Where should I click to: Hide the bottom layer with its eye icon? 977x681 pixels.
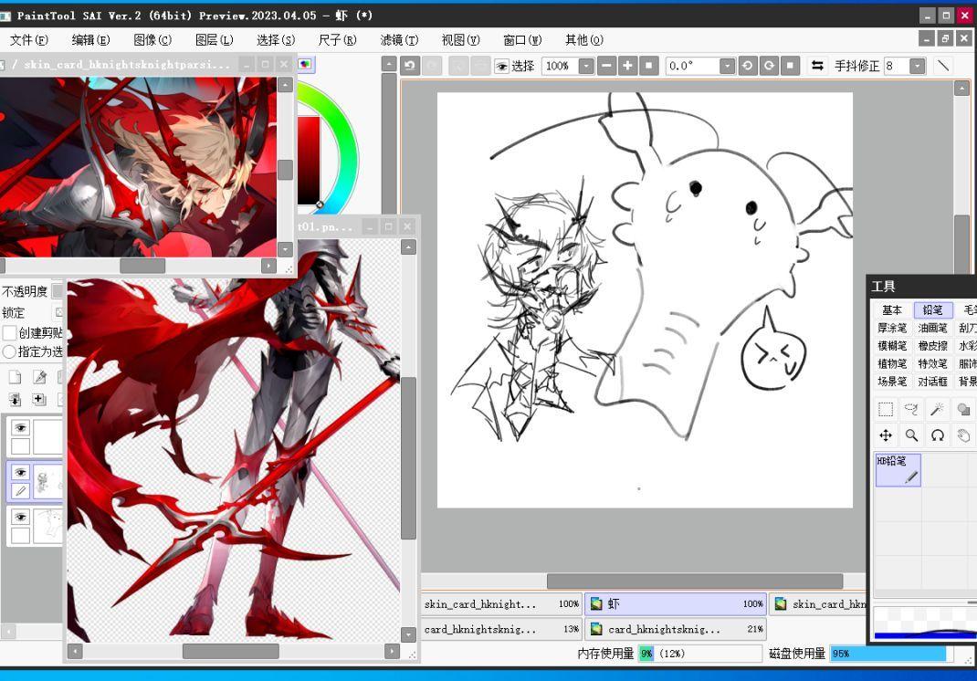(x=21, y=517)
